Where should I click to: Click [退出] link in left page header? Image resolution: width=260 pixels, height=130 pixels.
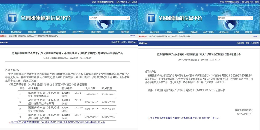tap(134, 2)
